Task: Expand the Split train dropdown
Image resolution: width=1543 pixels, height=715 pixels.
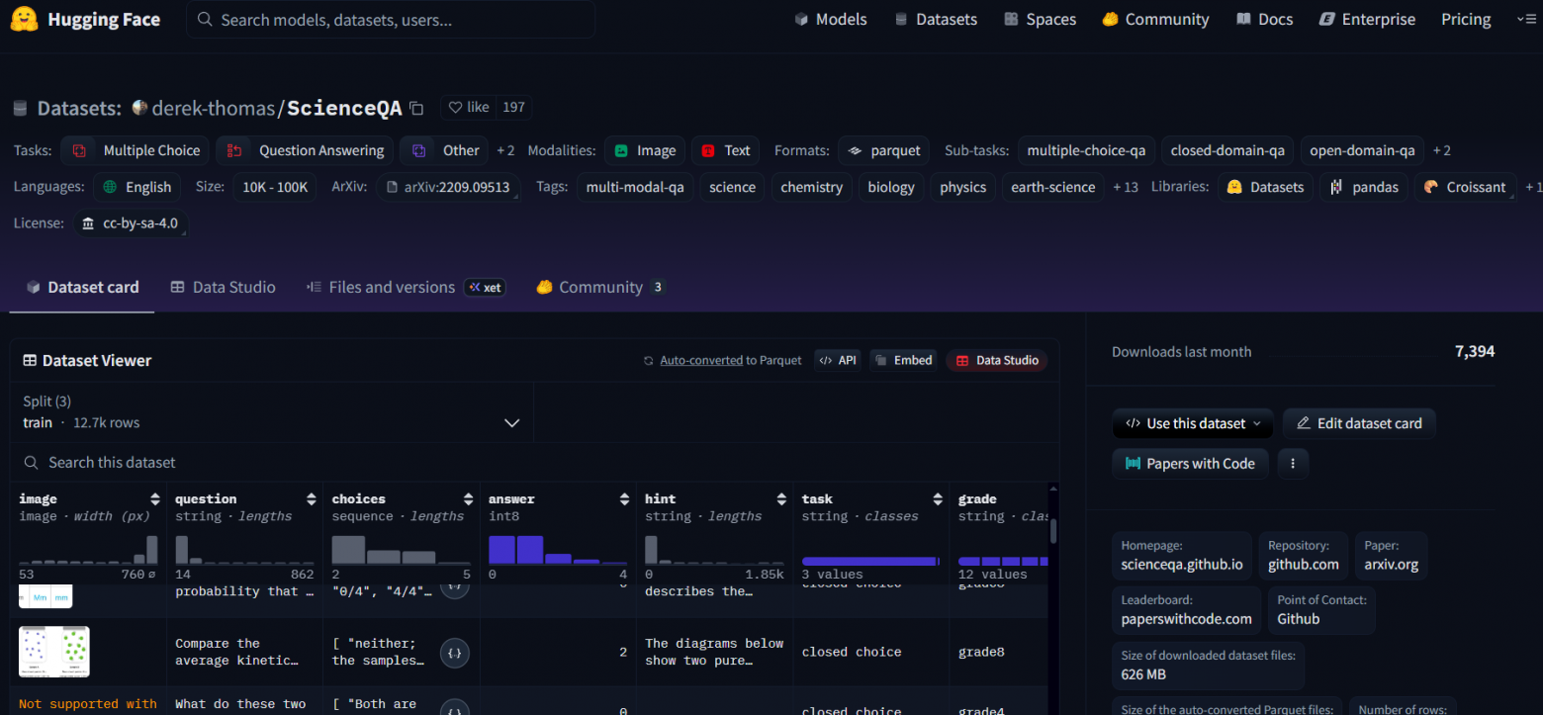Action: click(x=511, y=423)
